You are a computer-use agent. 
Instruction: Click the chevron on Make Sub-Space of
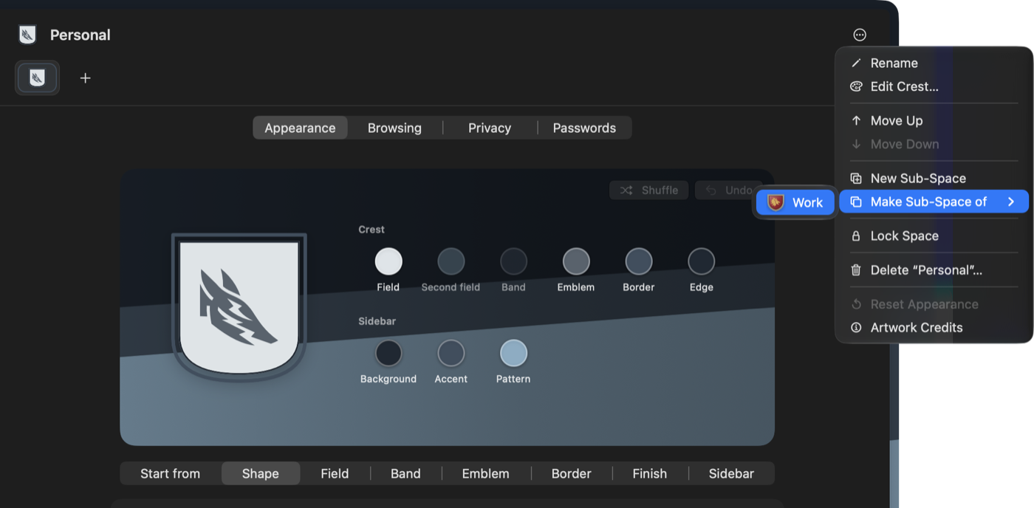pyautogui.click(x=1011, y=202)
